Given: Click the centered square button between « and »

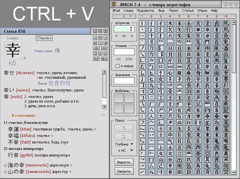Looking at the screenshot, I should coord(100,38).
